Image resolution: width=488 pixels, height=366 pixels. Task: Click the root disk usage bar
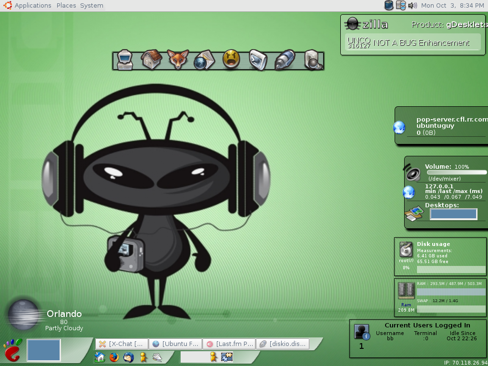coord(451,270)
